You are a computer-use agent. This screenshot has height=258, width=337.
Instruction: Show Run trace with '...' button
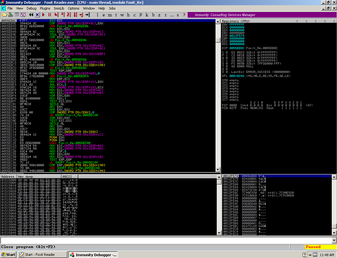[x=172, y=15]
